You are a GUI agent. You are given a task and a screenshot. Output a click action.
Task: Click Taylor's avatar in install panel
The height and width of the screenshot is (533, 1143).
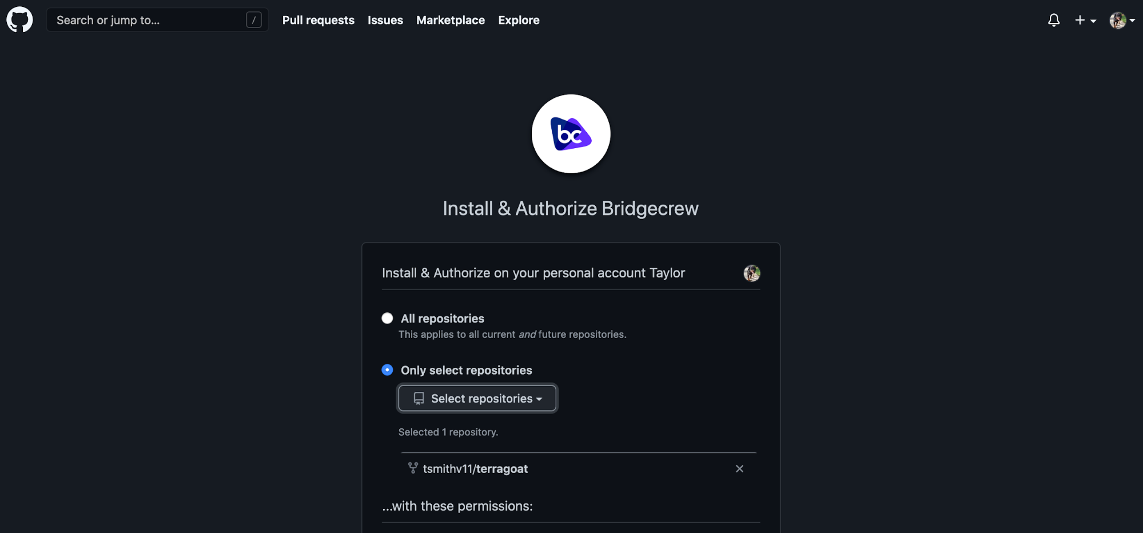click(x=752, y=273)
